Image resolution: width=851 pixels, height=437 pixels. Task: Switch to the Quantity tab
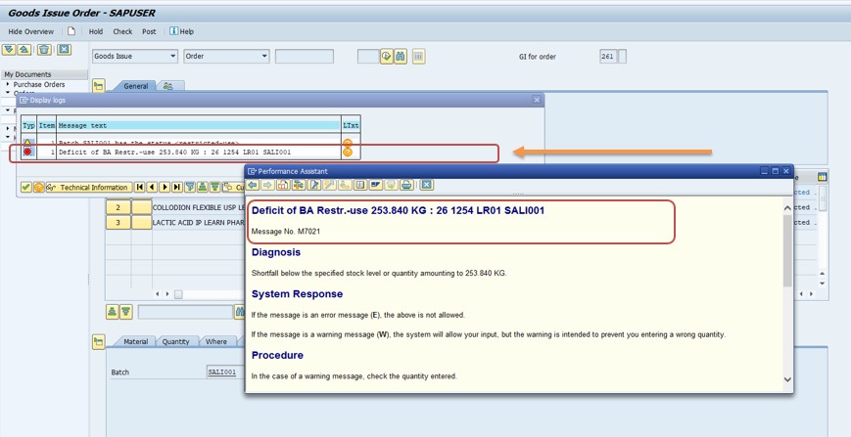(176, 342)
